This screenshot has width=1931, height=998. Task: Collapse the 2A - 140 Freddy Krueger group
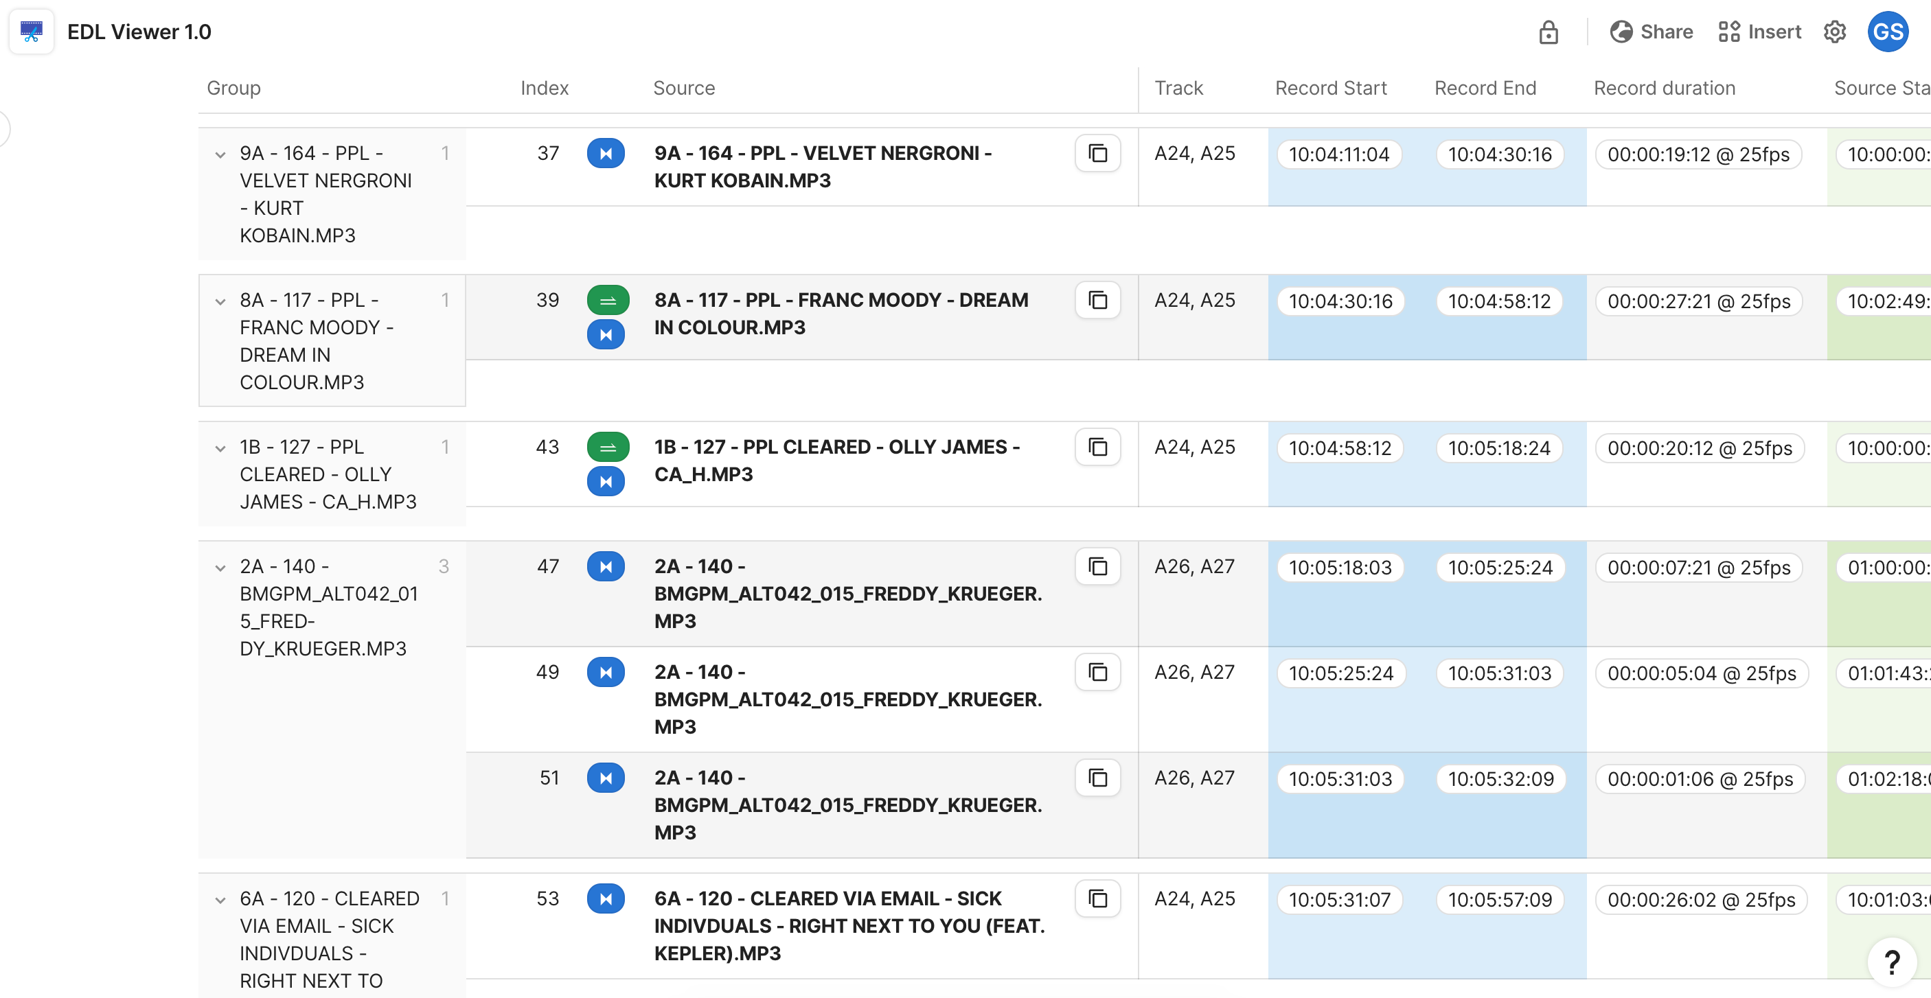220,568
